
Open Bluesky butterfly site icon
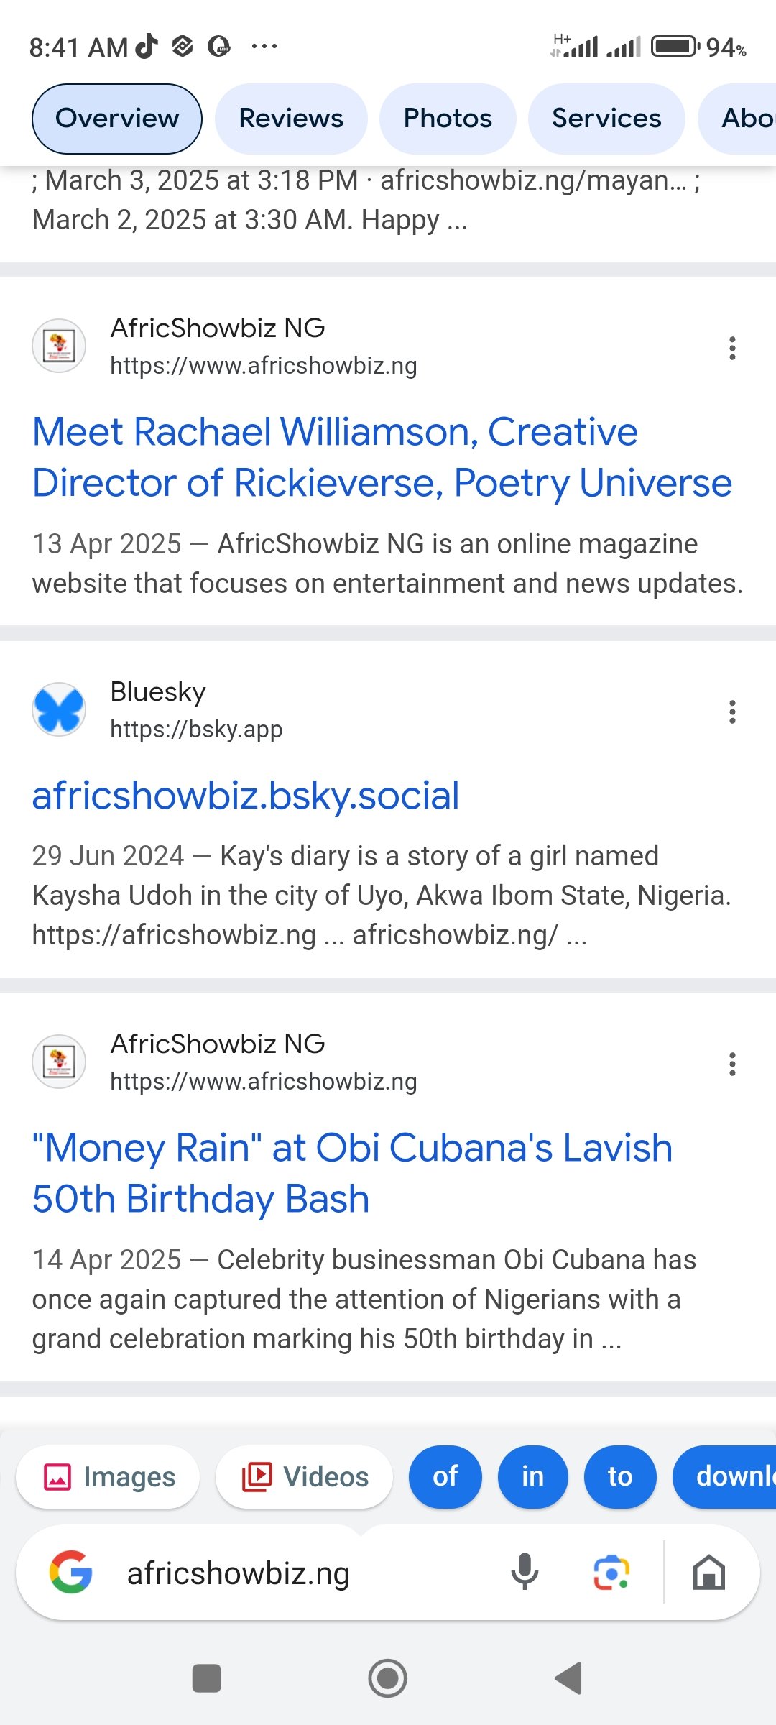(59, 709)
